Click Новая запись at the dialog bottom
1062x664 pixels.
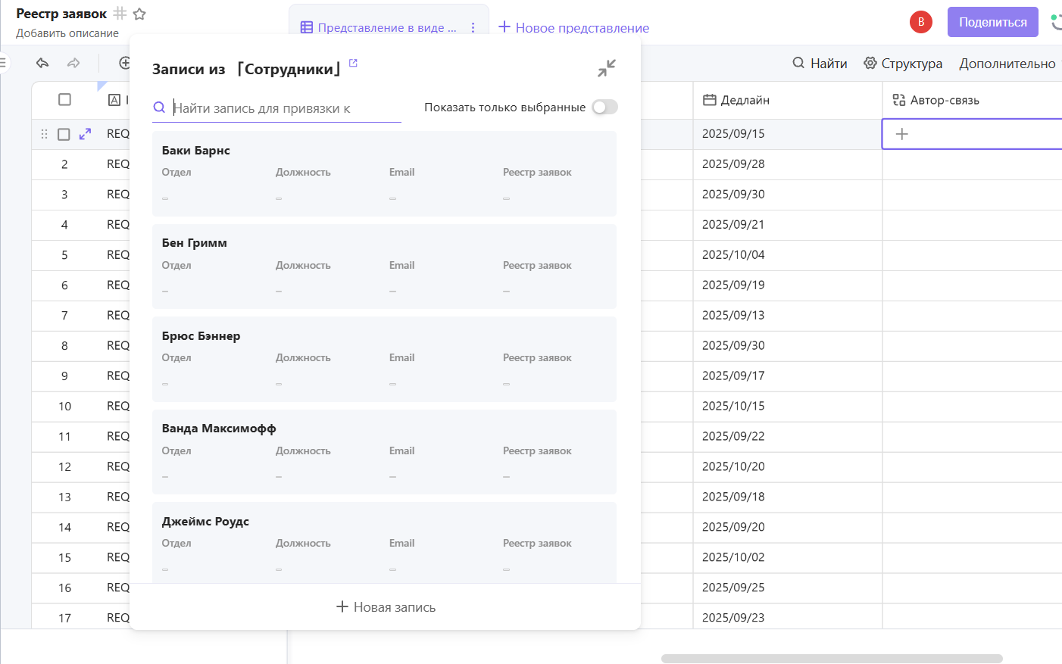[386, 607]
